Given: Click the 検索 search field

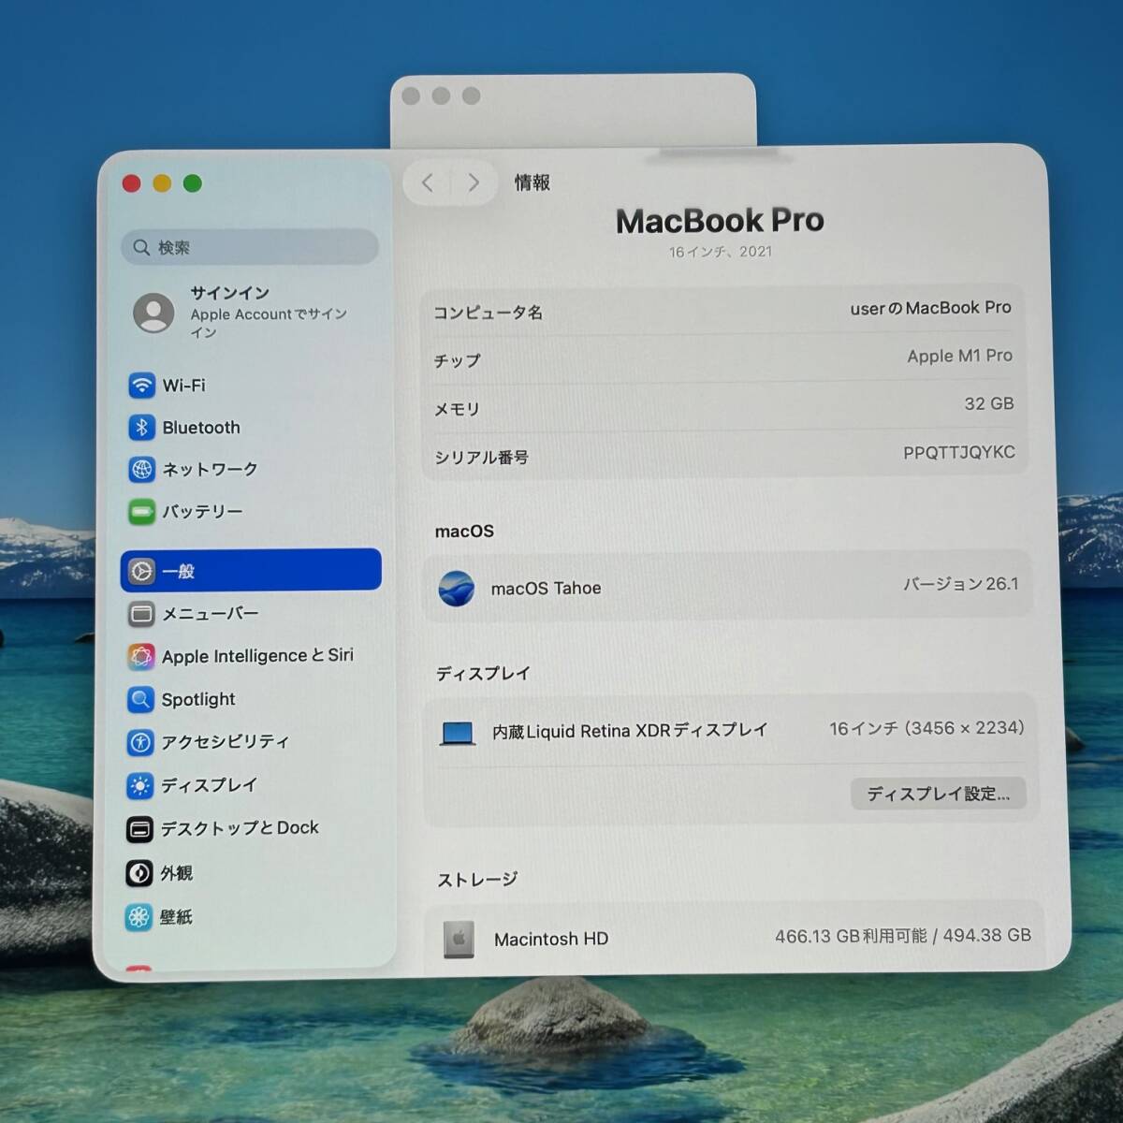Looking at the screenshot, I should pos(250,247).
